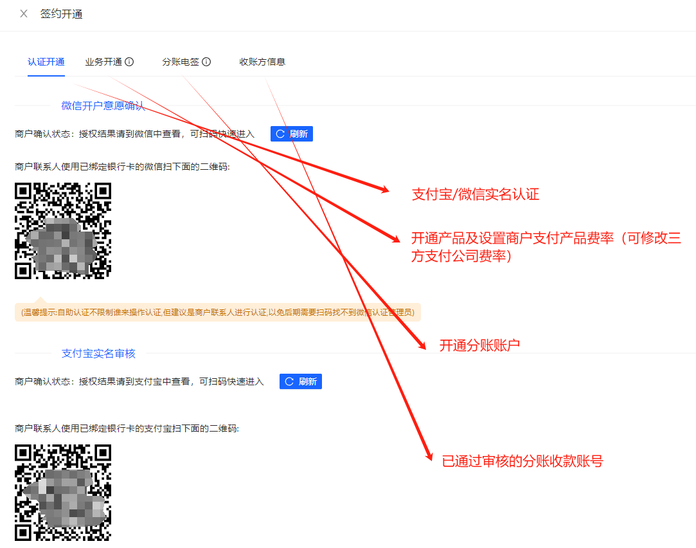Image resolution: width=696 pixels, height=548 pixels.
Task: Click the 微信开户意愿确认 section heading
Action: point(103,105)
